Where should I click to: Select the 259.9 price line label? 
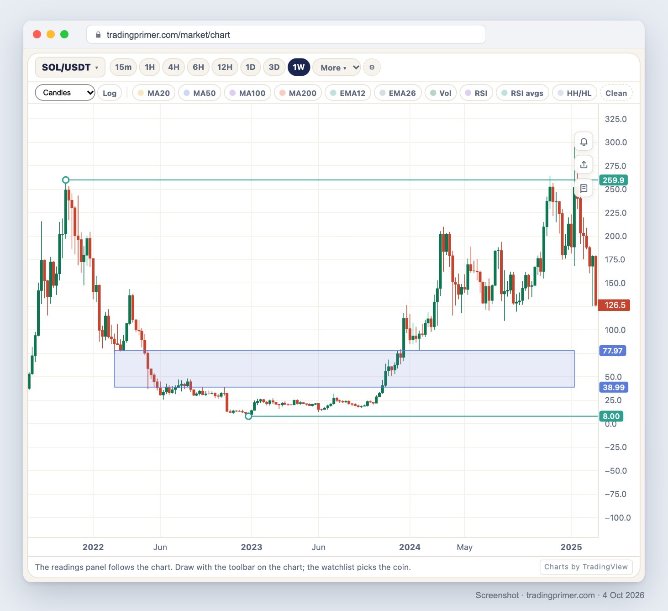pos(613,180)
